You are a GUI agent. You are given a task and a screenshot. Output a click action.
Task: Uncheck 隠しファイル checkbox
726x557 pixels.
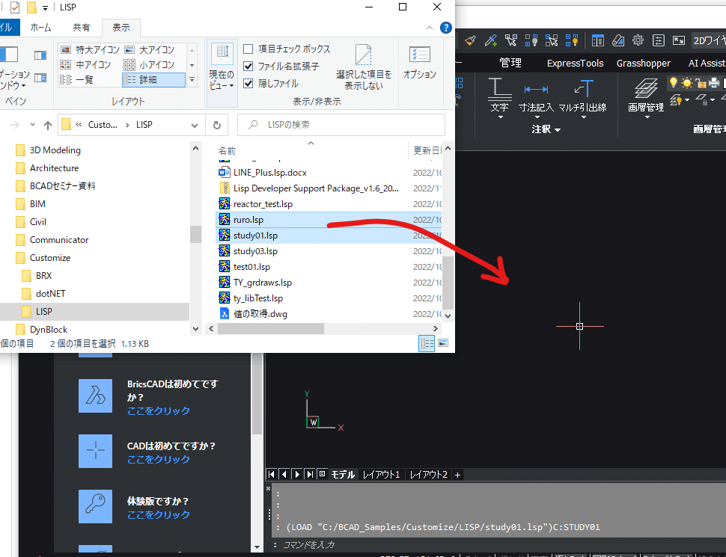(x=248, y=84)
